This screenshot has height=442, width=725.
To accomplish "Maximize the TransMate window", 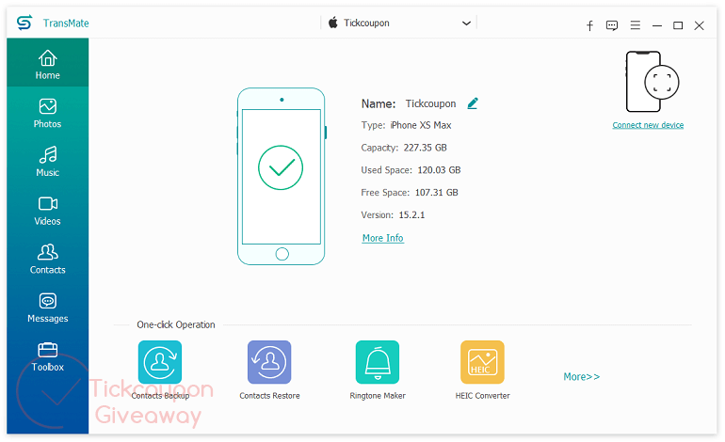I will [x=678, y=25].
